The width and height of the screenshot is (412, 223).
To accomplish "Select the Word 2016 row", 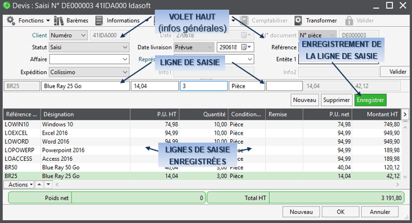I will (x=202, y=141).
